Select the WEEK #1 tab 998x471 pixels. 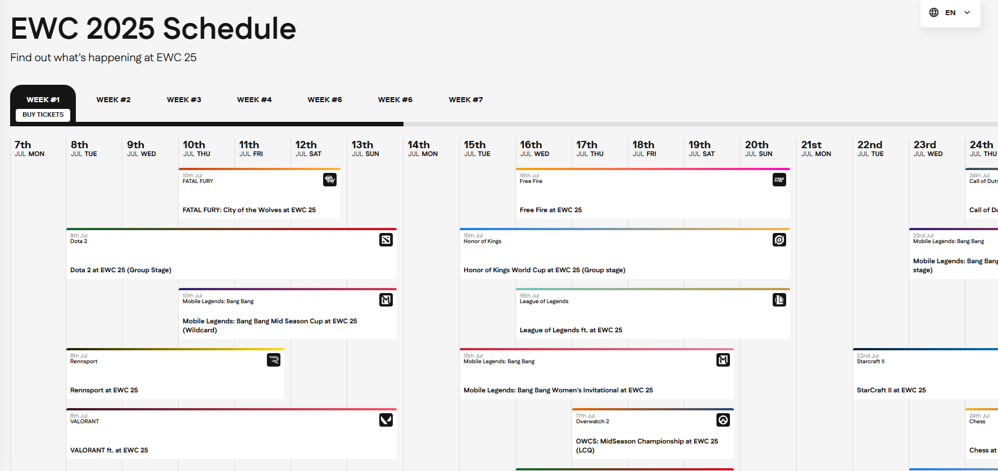[43, 99]
